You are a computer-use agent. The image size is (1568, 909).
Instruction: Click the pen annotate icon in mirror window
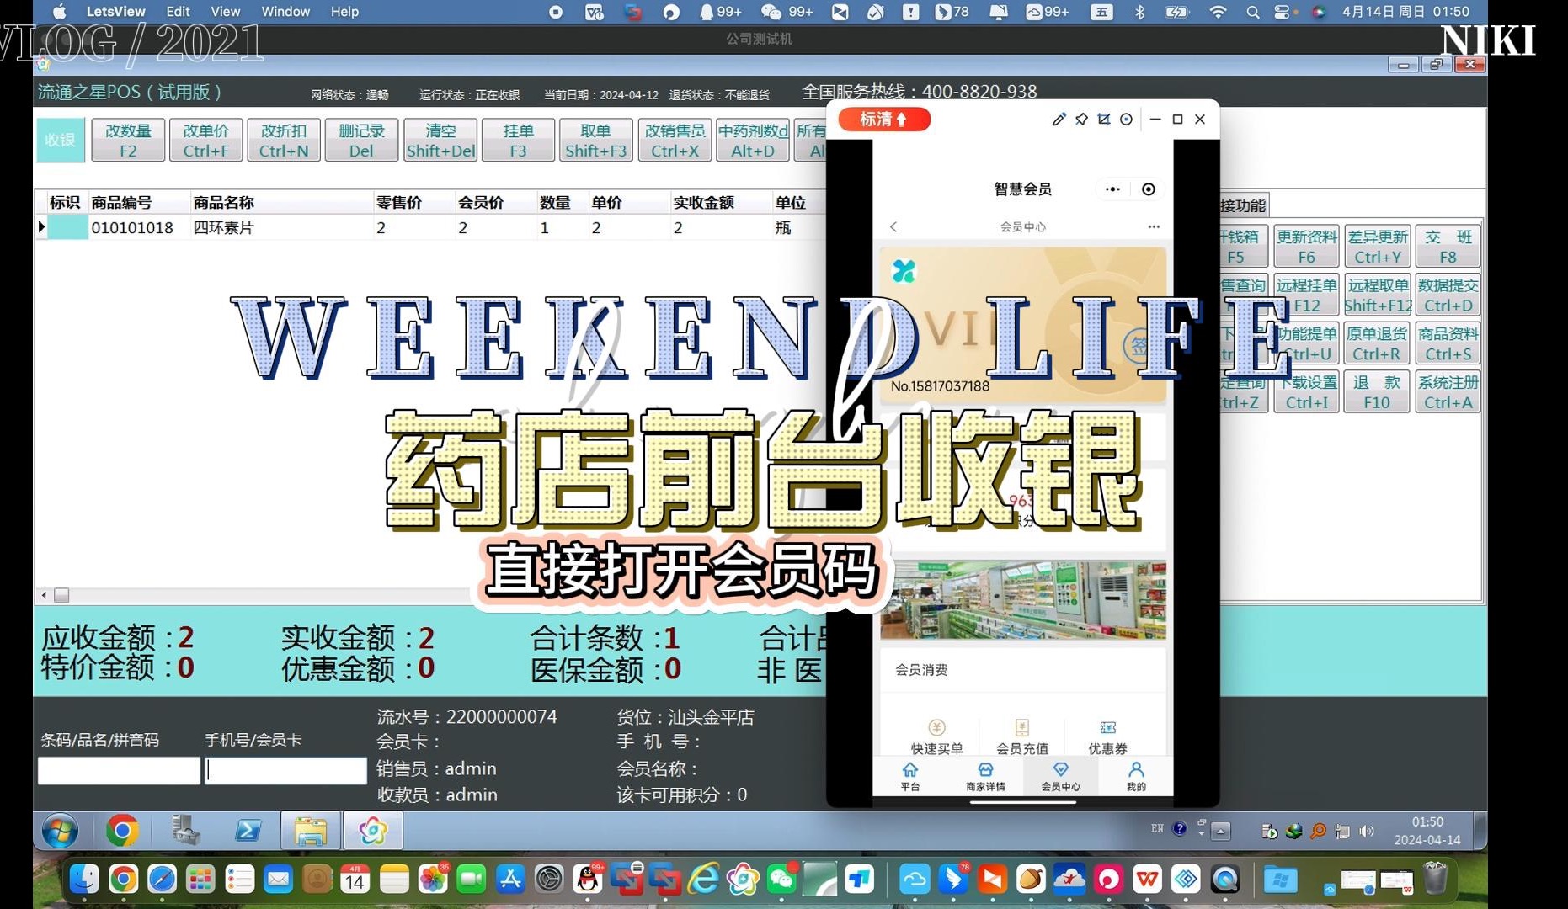tap(1059, 120)
